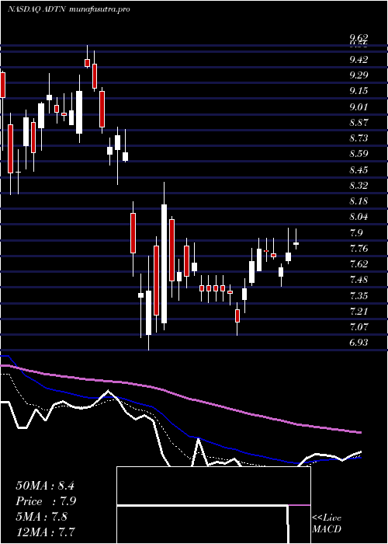This screenshot has width=388, height=544.
Task: Click the 8.59 price axis label
Action: click(x=359, y=154)
